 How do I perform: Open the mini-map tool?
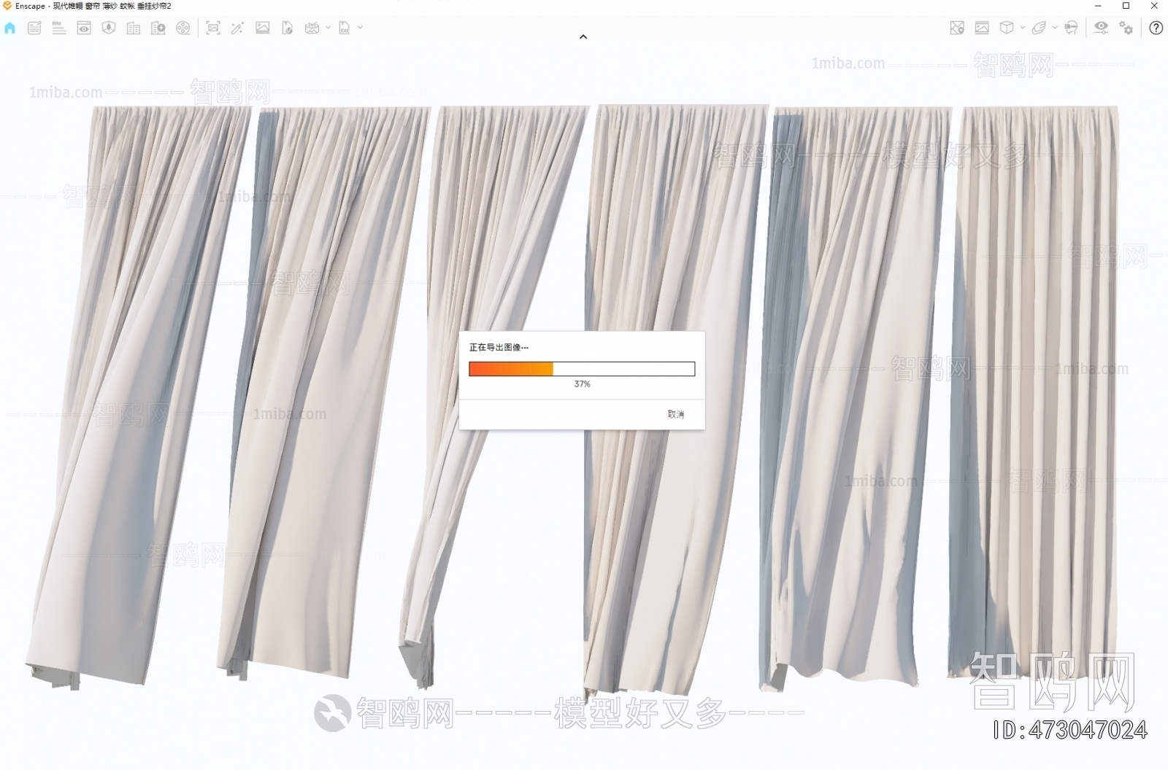[956, 28]
